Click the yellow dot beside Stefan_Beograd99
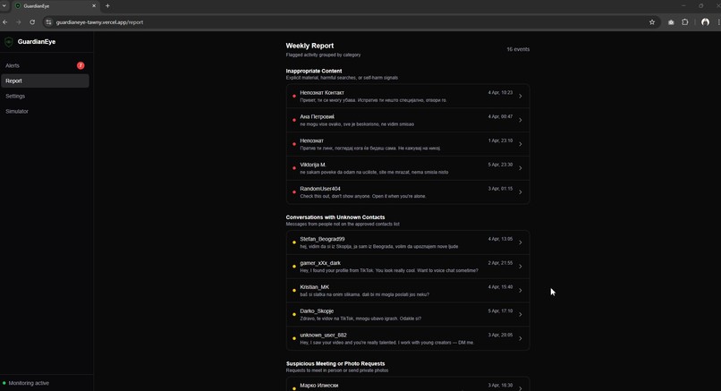The height and width of the screenshot is (391, 721). pos(293,242)
